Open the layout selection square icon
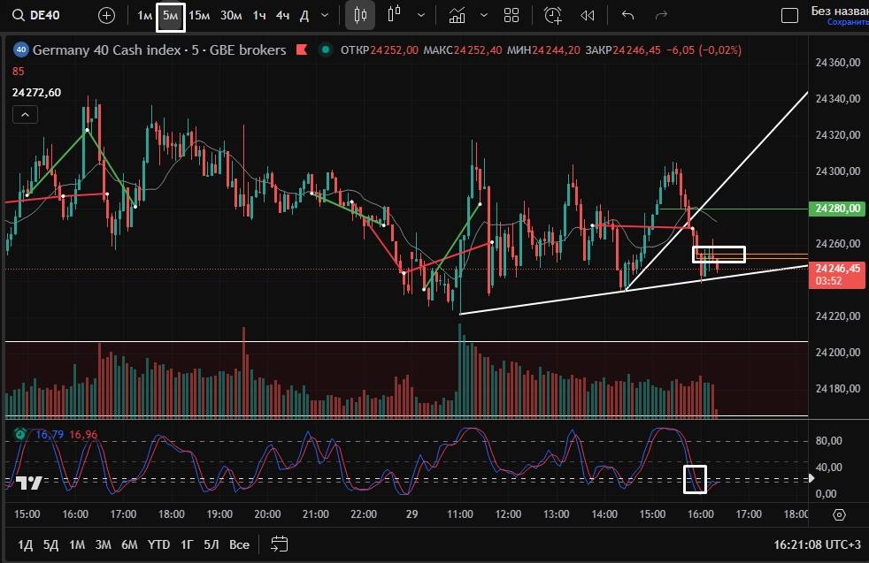This screenshot has height=563, width=869. (790, 15)
